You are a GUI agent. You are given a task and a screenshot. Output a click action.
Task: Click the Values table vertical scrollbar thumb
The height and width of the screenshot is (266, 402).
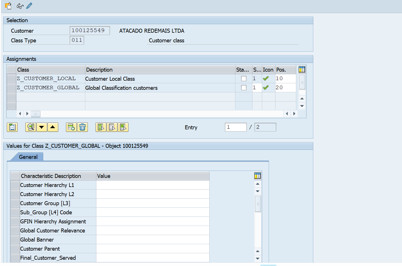tap(258, 204)
